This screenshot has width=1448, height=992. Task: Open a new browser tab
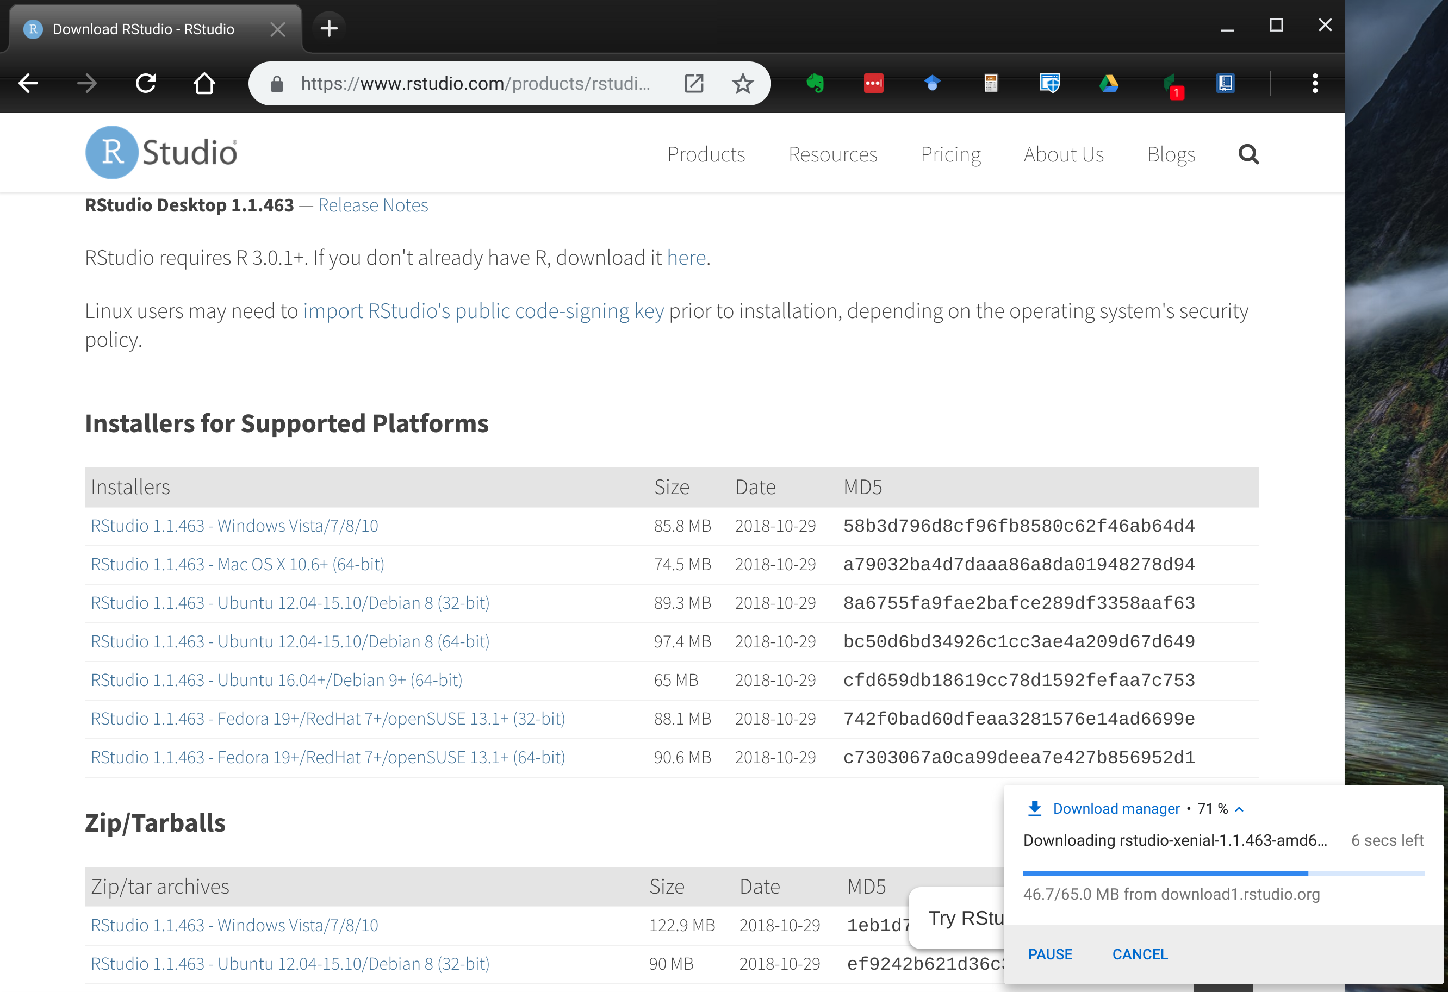point(329,28)
